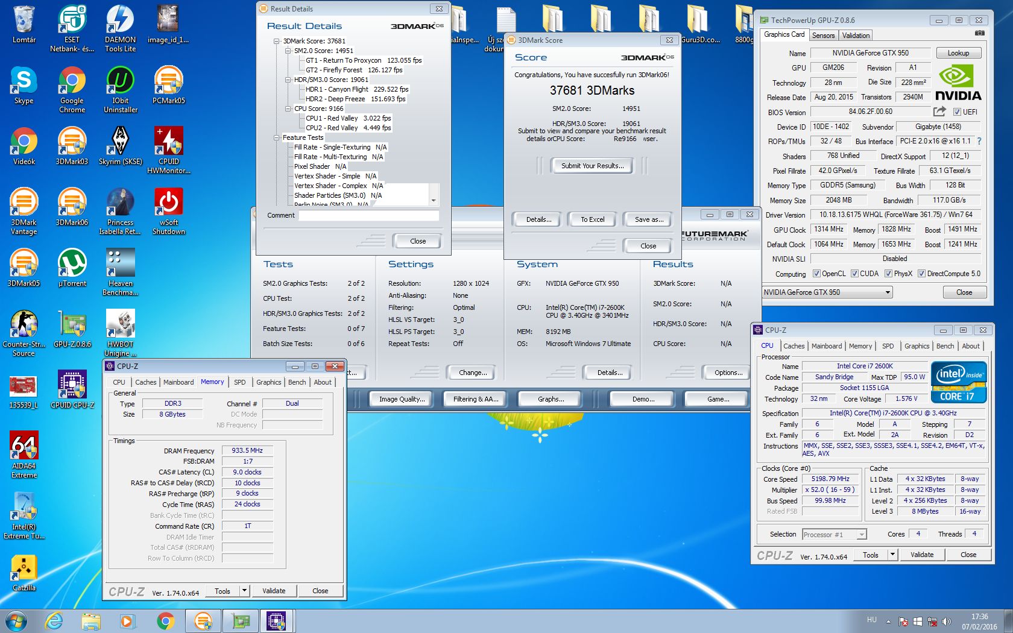Toggle DirectCompute 5.0 checkbox
Image resolution: width=1013 pixels, height=633 pixels.
921,274
